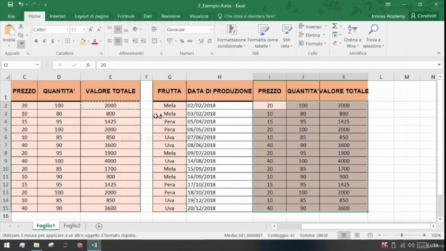This screenshot has width=446, height=251.
Task: Open Trova e seleziona menu
Action: [374, 36]
